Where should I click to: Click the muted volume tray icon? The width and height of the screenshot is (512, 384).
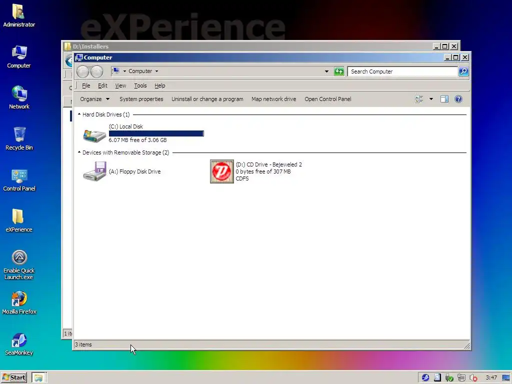tap(473, 378)
